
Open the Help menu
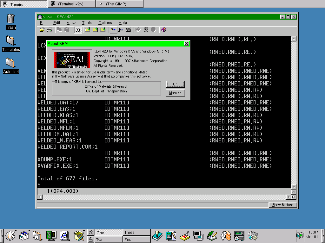coord(123,23)
